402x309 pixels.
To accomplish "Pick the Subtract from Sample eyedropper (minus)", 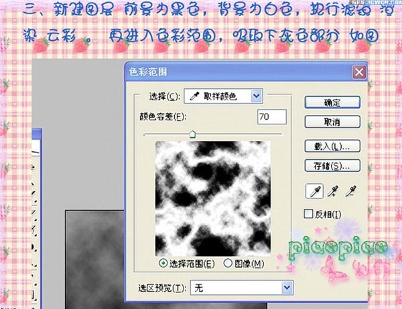I will click(x=350, y=192).
